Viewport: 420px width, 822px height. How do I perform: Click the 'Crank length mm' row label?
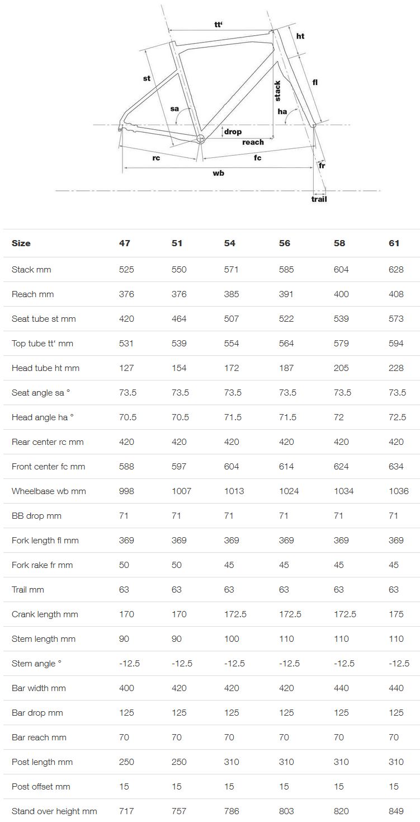[45, 614]
